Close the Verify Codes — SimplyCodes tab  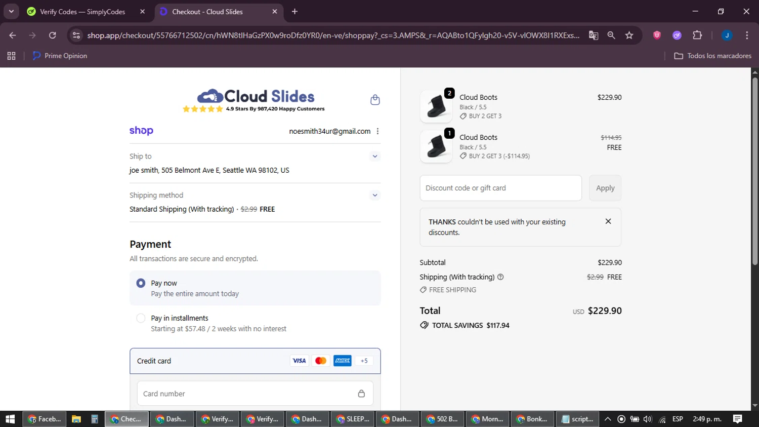pos(142,12)
